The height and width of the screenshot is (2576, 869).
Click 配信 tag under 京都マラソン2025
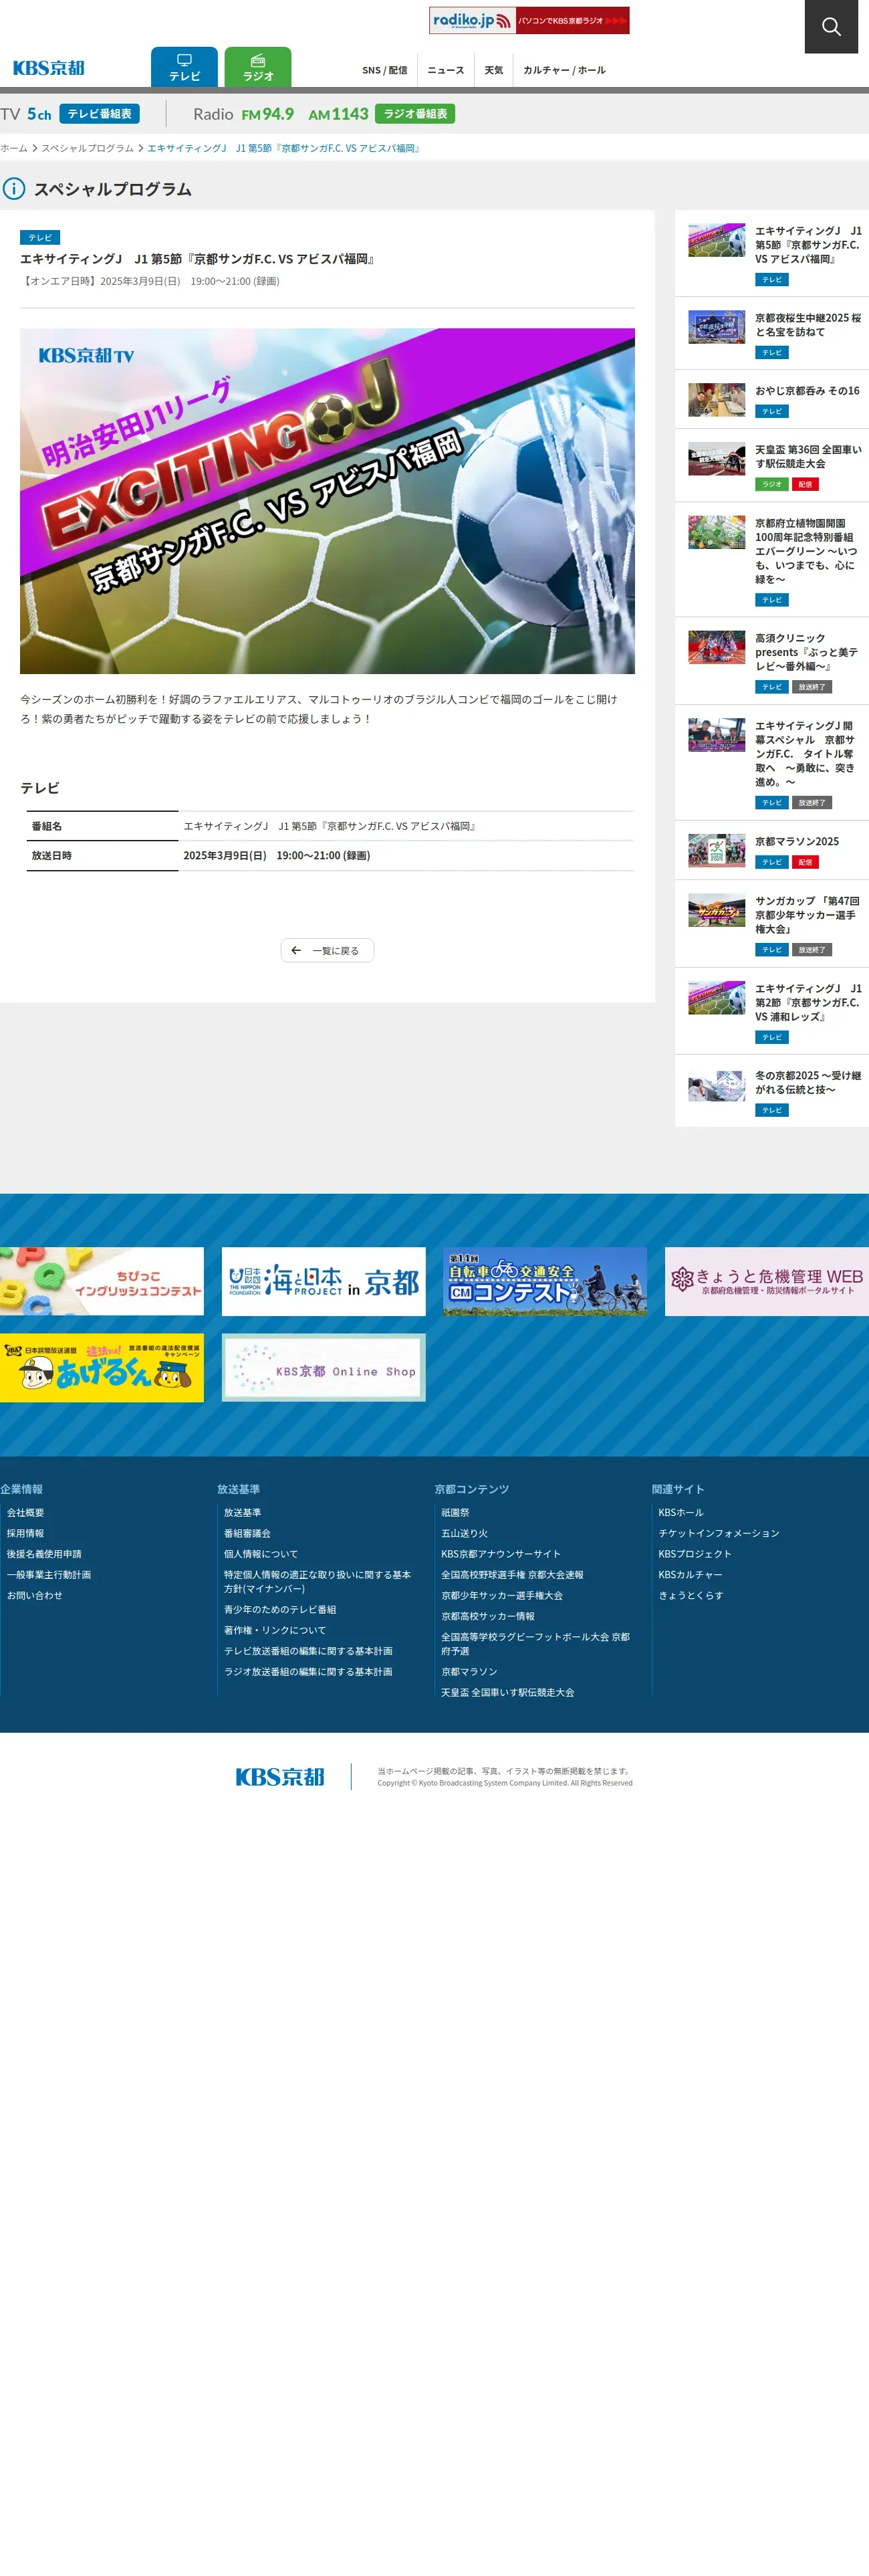[805, 862]
